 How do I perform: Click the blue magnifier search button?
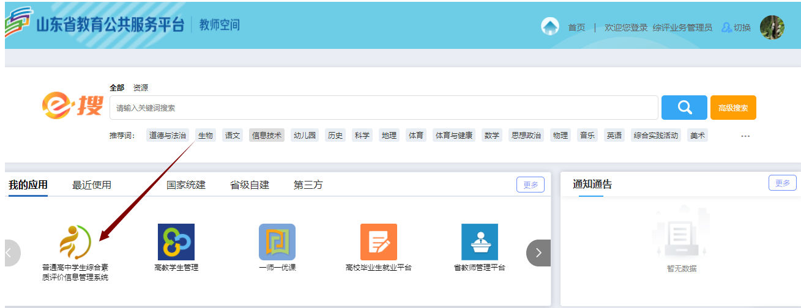[x=684, y=108]
